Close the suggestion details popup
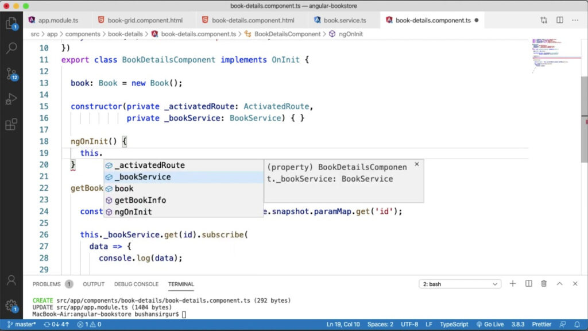This screenshot has height=331, width=588. click(417, 164)
